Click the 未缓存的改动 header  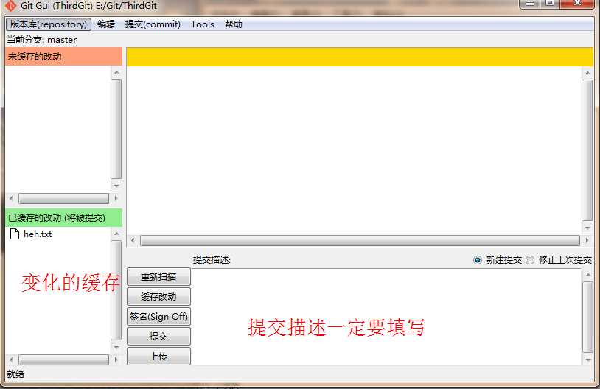(63, 57)
